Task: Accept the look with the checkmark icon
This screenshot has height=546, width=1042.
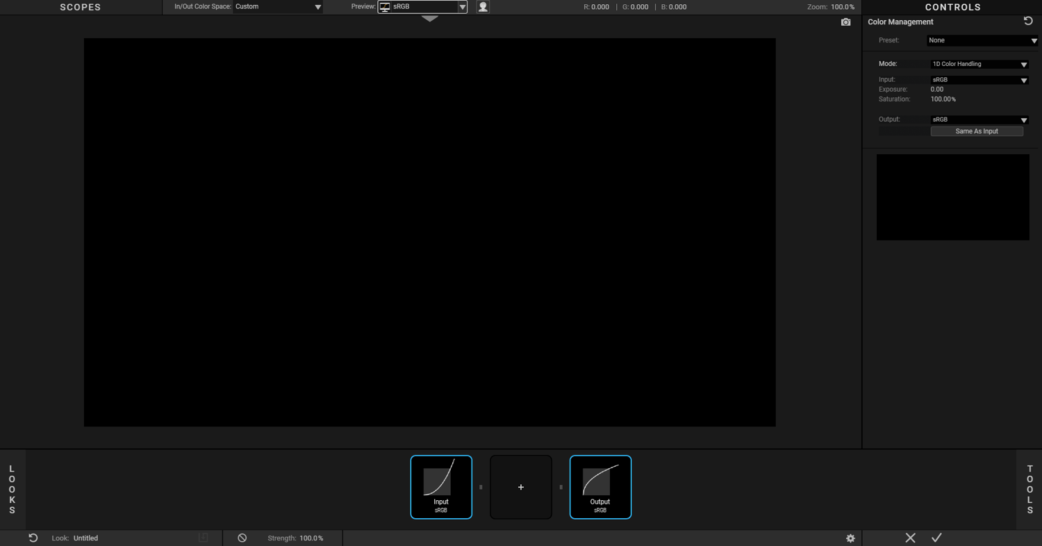Action: pos(936,538)
